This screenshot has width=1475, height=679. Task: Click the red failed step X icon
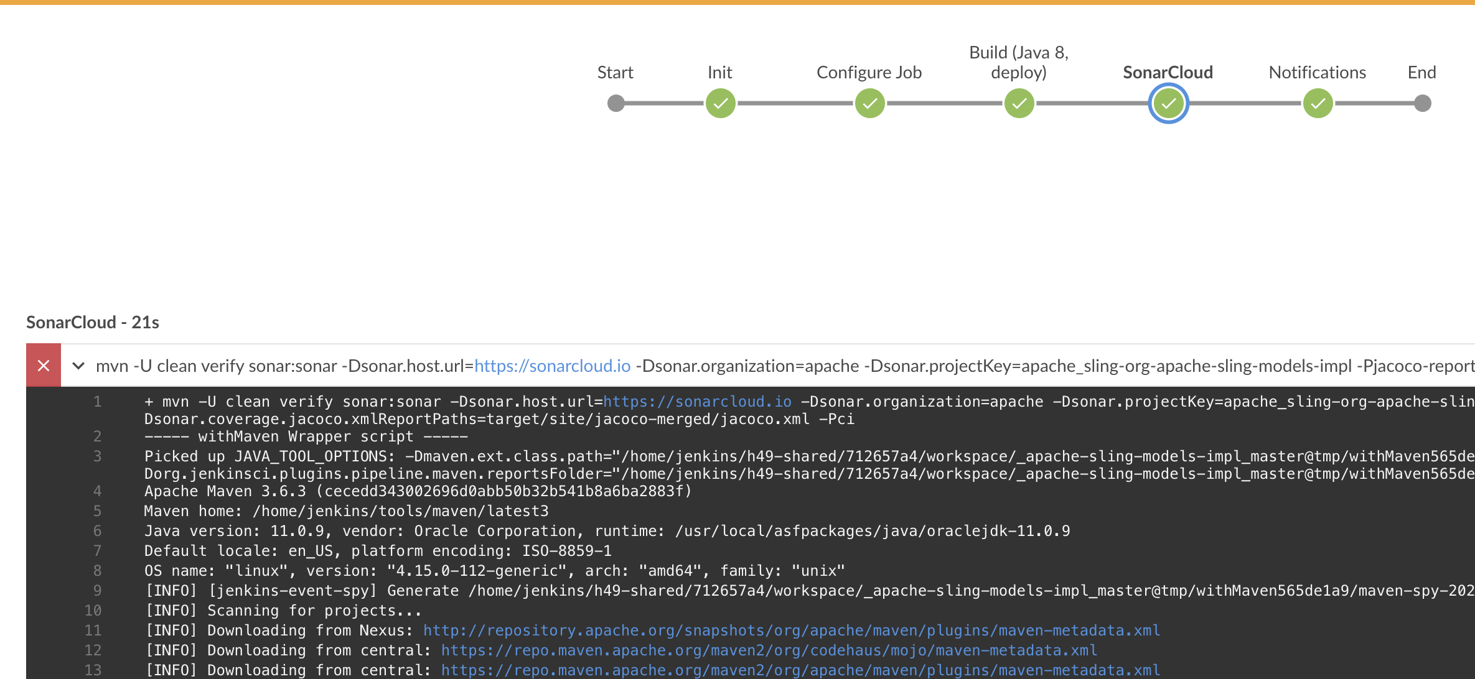(x=44, y=366)
